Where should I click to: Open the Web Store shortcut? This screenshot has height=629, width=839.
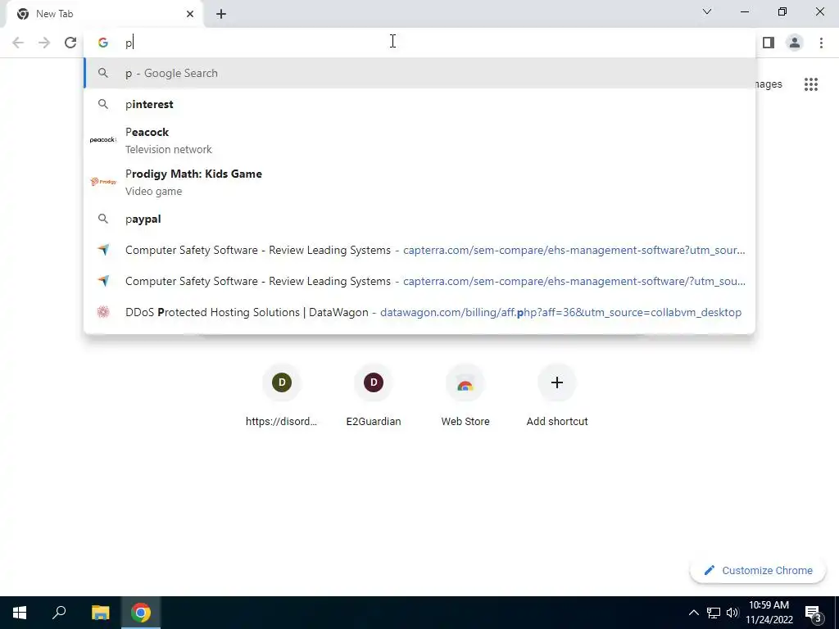pyautogui.click(x=465, y=396)
